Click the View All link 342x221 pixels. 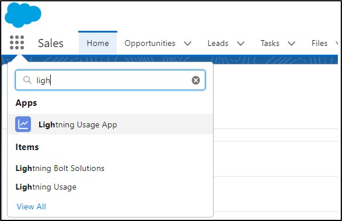(x=31, y=206)
